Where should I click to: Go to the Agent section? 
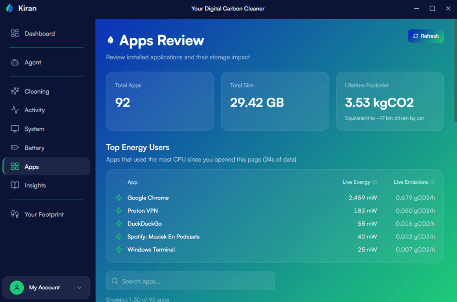(33, 62)
